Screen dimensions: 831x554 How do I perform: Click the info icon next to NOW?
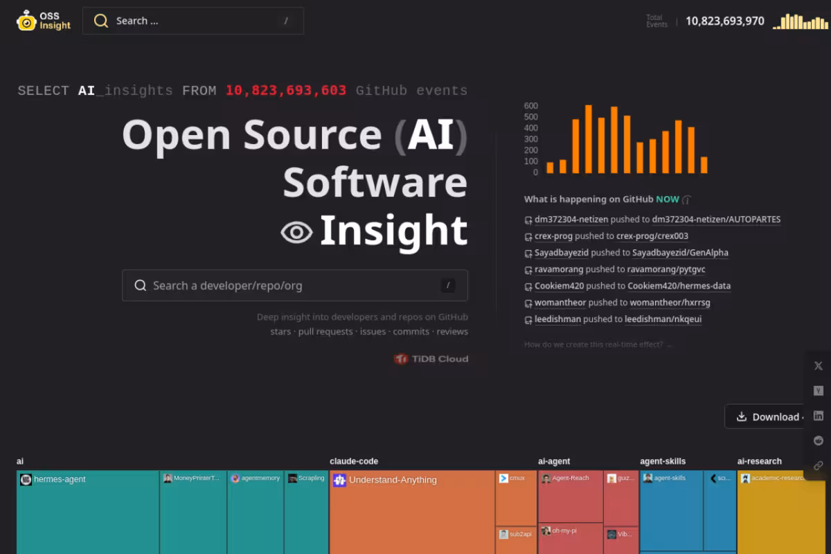pyautogui.click(x=686, y=199)
